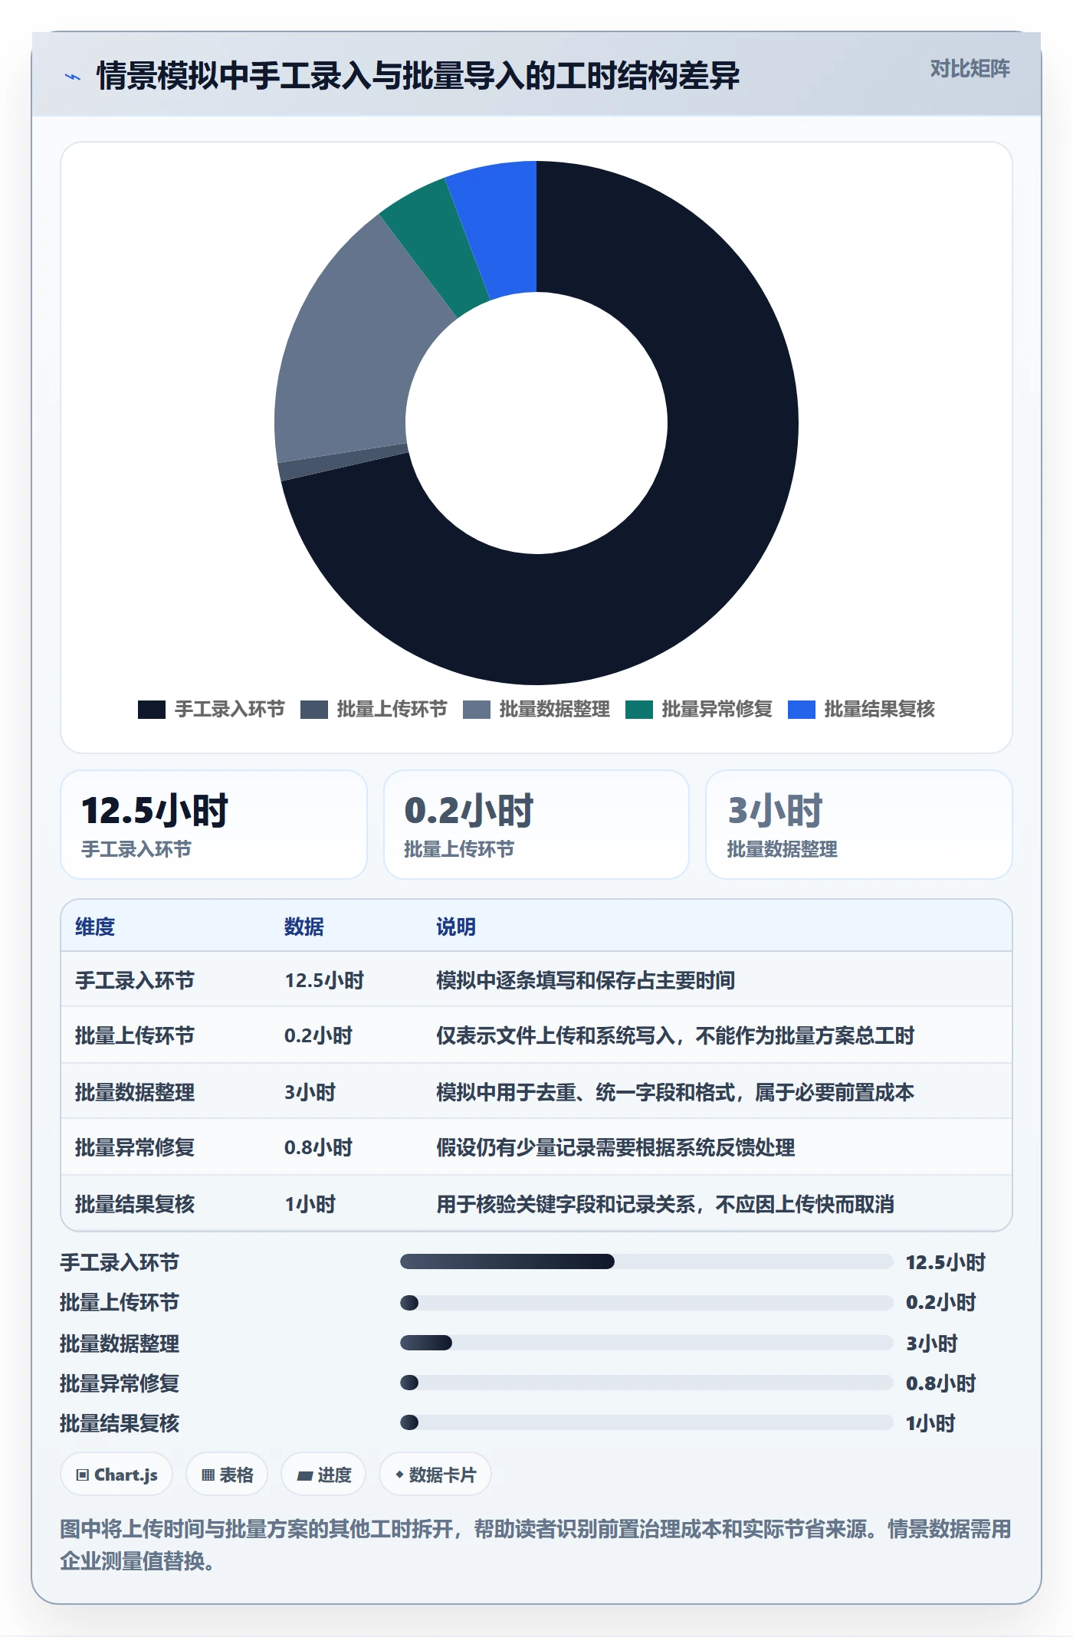Click the 进度 bar icon
Screen dimensions: 1073x1637
pyautogui.click(x=304, y=1475)
